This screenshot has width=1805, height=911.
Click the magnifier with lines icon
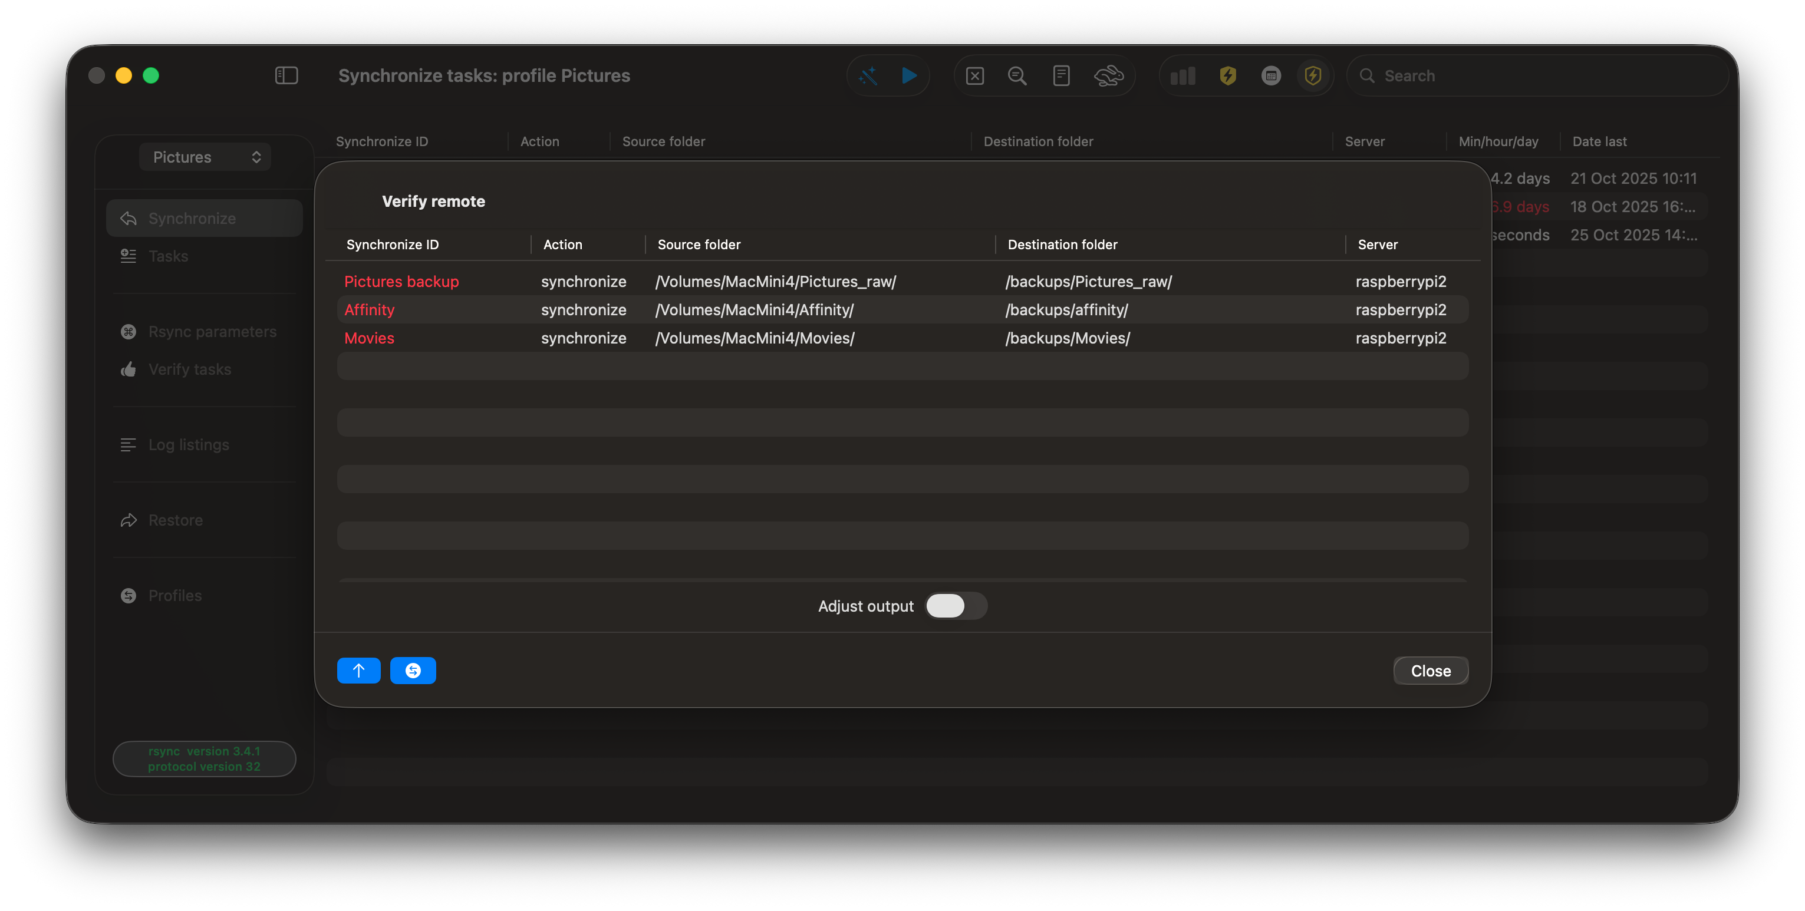coord(1017,75)
